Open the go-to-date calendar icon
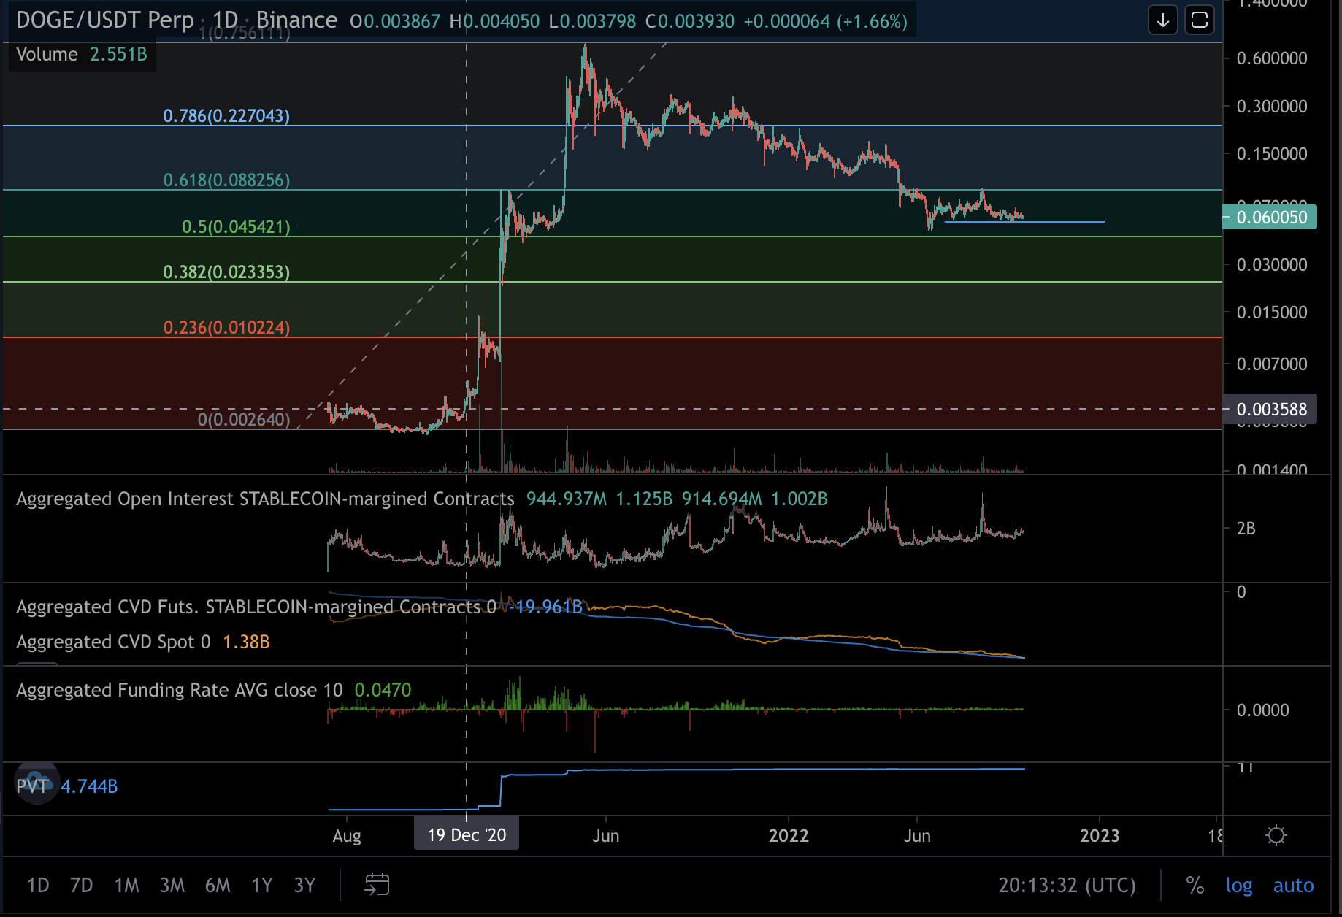1342x917 pixels. tap(377, 885)
